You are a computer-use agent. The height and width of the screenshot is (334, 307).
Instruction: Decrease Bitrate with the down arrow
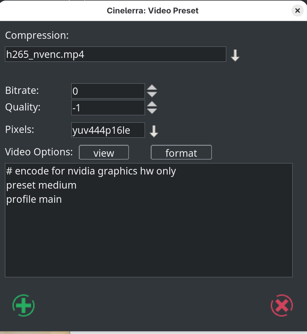click(x=152, y=94)
